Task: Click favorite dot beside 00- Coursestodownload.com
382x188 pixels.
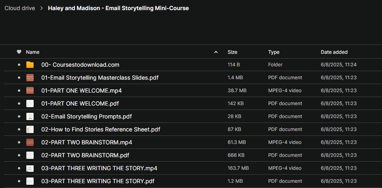Action: coord(19,65)
